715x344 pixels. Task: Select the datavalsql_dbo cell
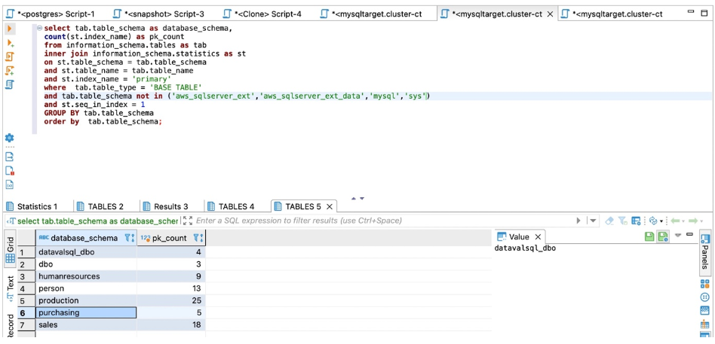coord(86,251)
